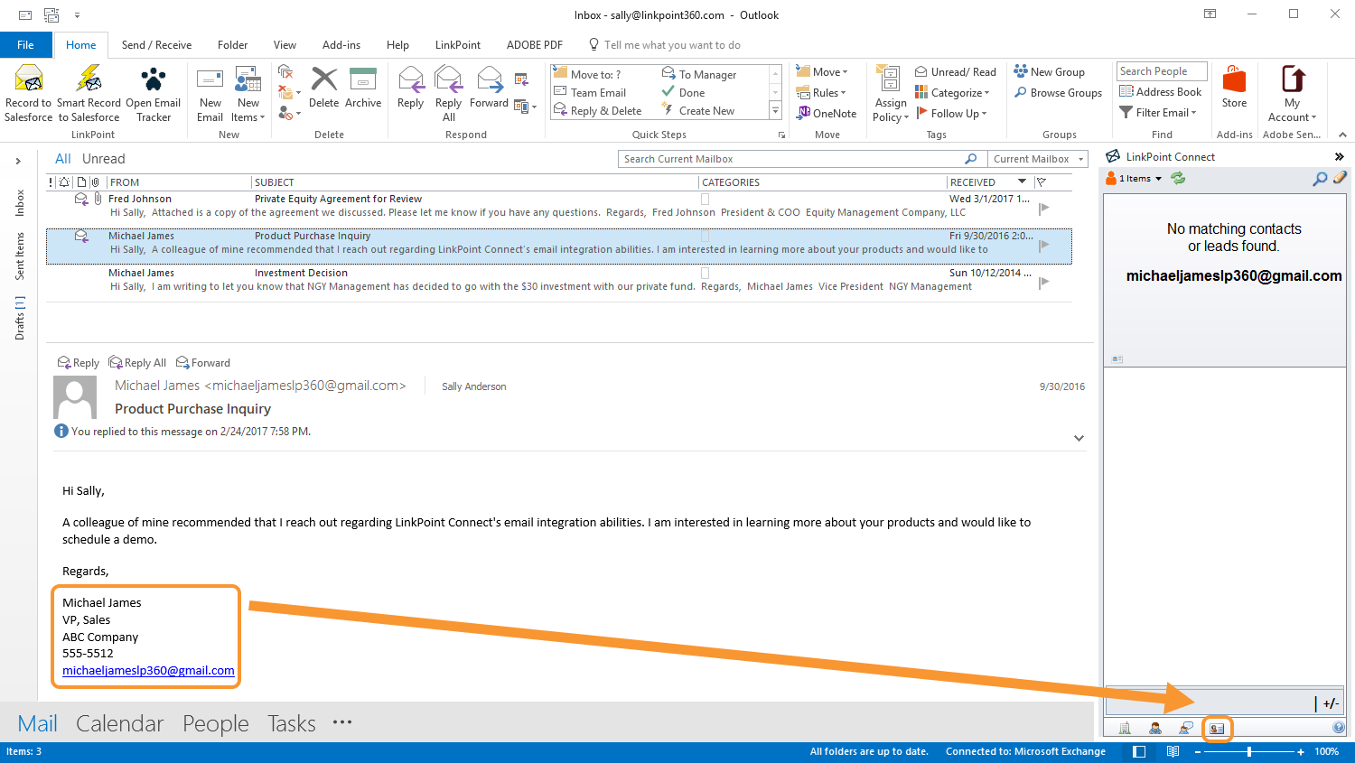
Task: Send to OneNote
Action: (x=827, y=114)
